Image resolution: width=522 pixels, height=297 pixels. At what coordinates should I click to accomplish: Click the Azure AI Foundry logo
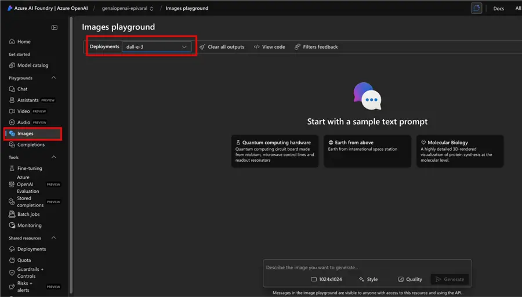(x=10, y=8)
